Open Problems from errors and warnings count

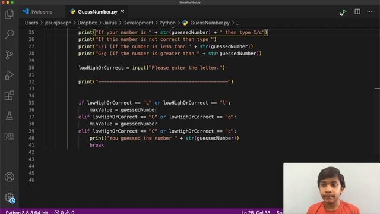click(65, 212)
